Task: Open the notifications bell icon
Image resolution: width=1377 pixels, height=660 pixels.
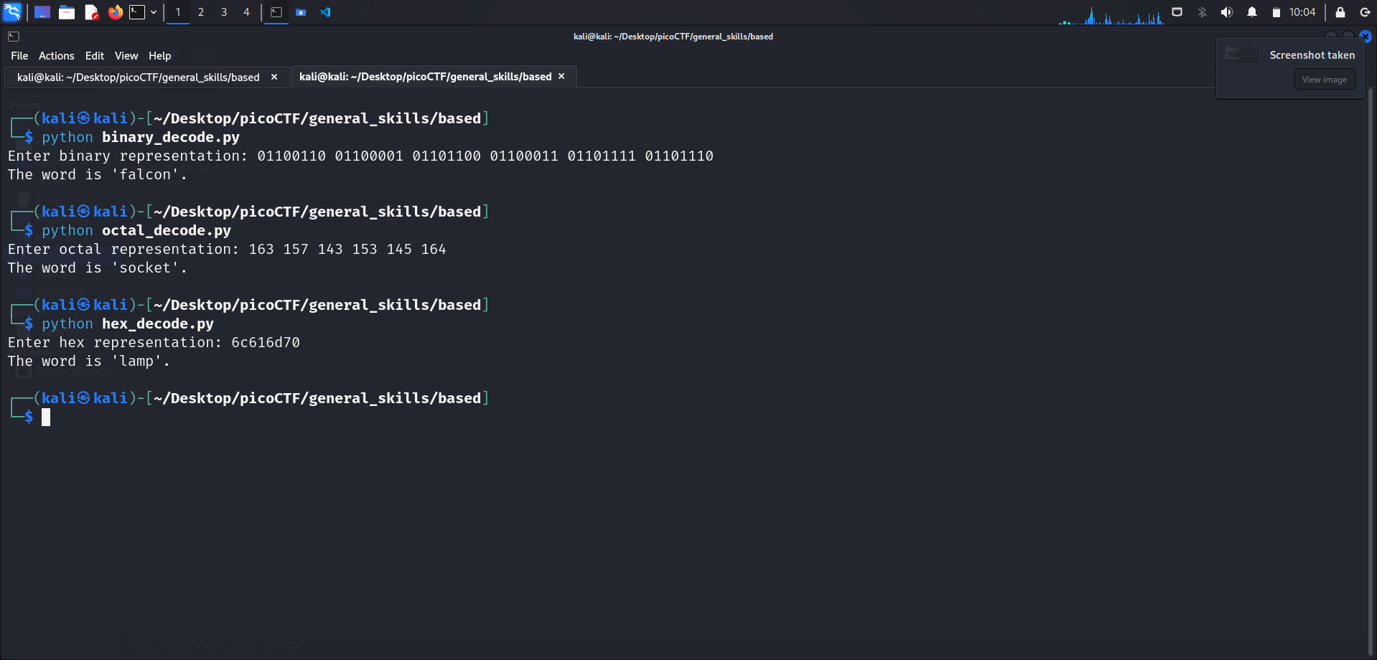Action: click(1251, 12)
